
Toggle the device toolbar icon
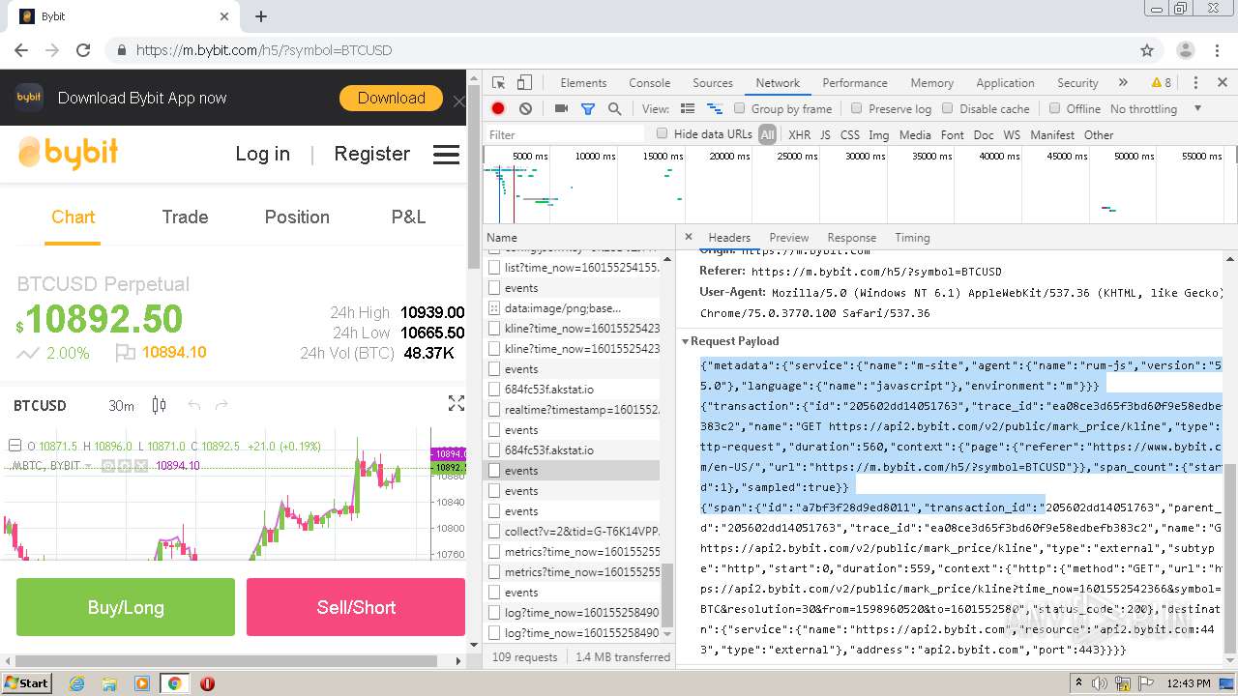523,83
